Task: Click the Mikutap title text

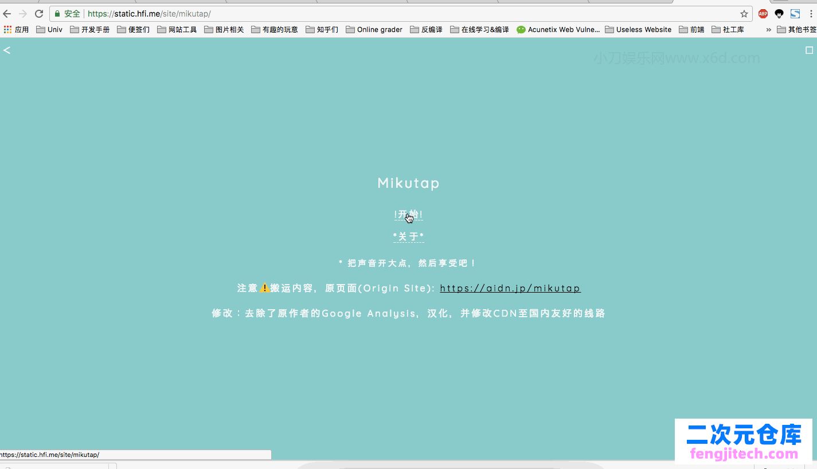Action: click(408, 183)
